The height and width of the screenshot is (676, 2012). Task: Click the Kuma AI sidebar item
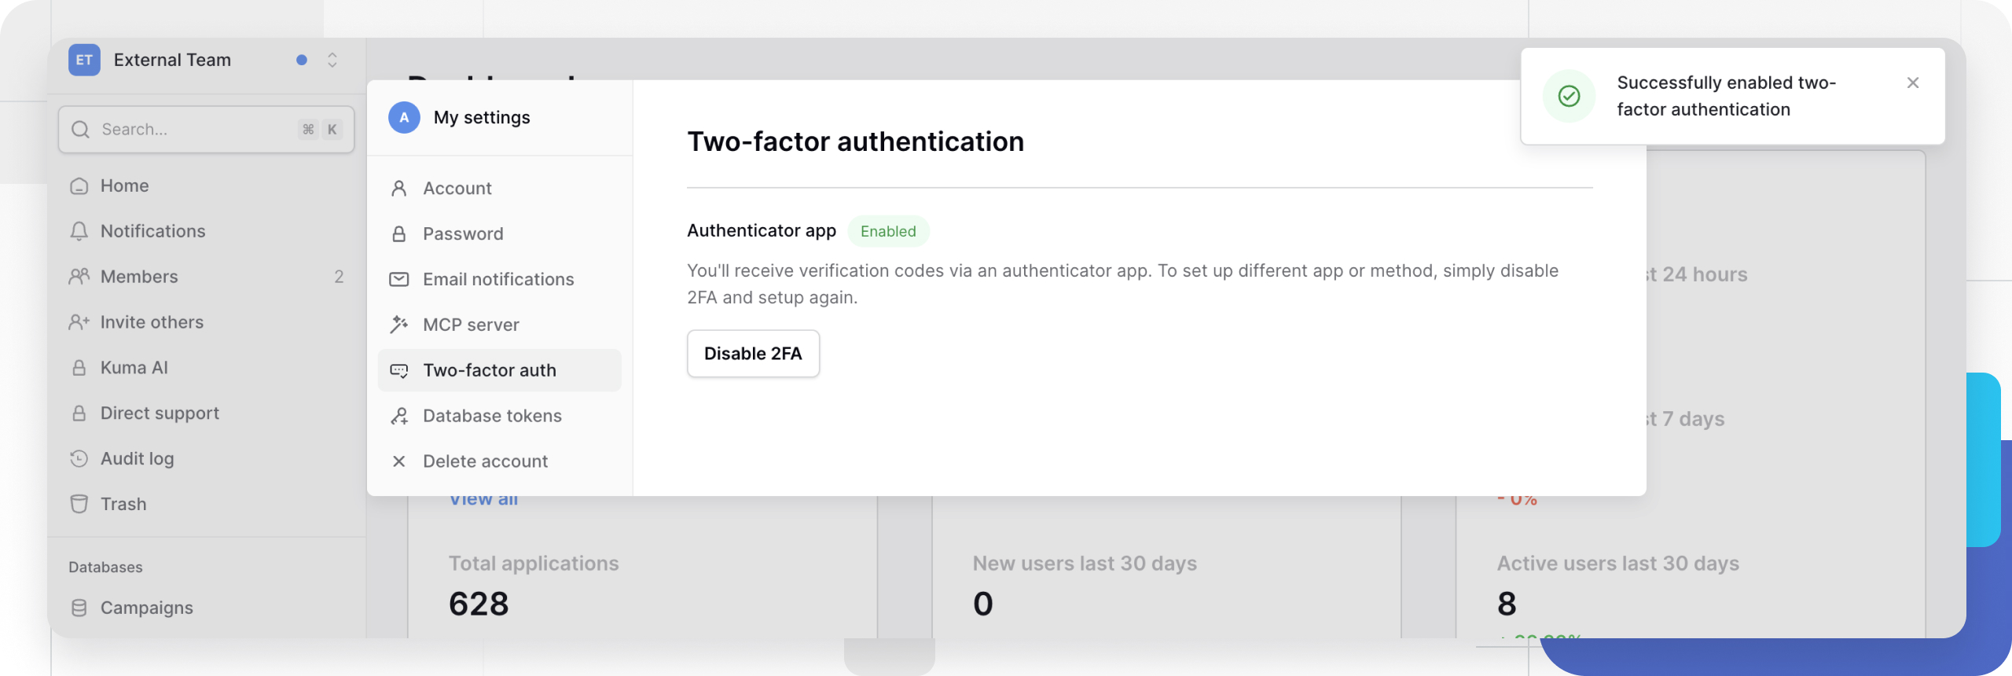134,368
